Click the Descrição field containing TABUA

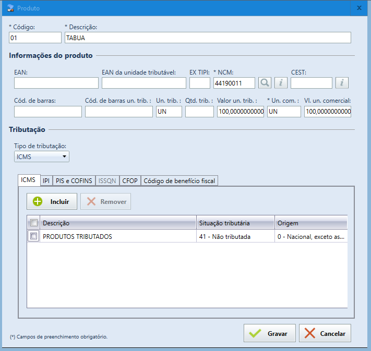click(x=208, y=38)
